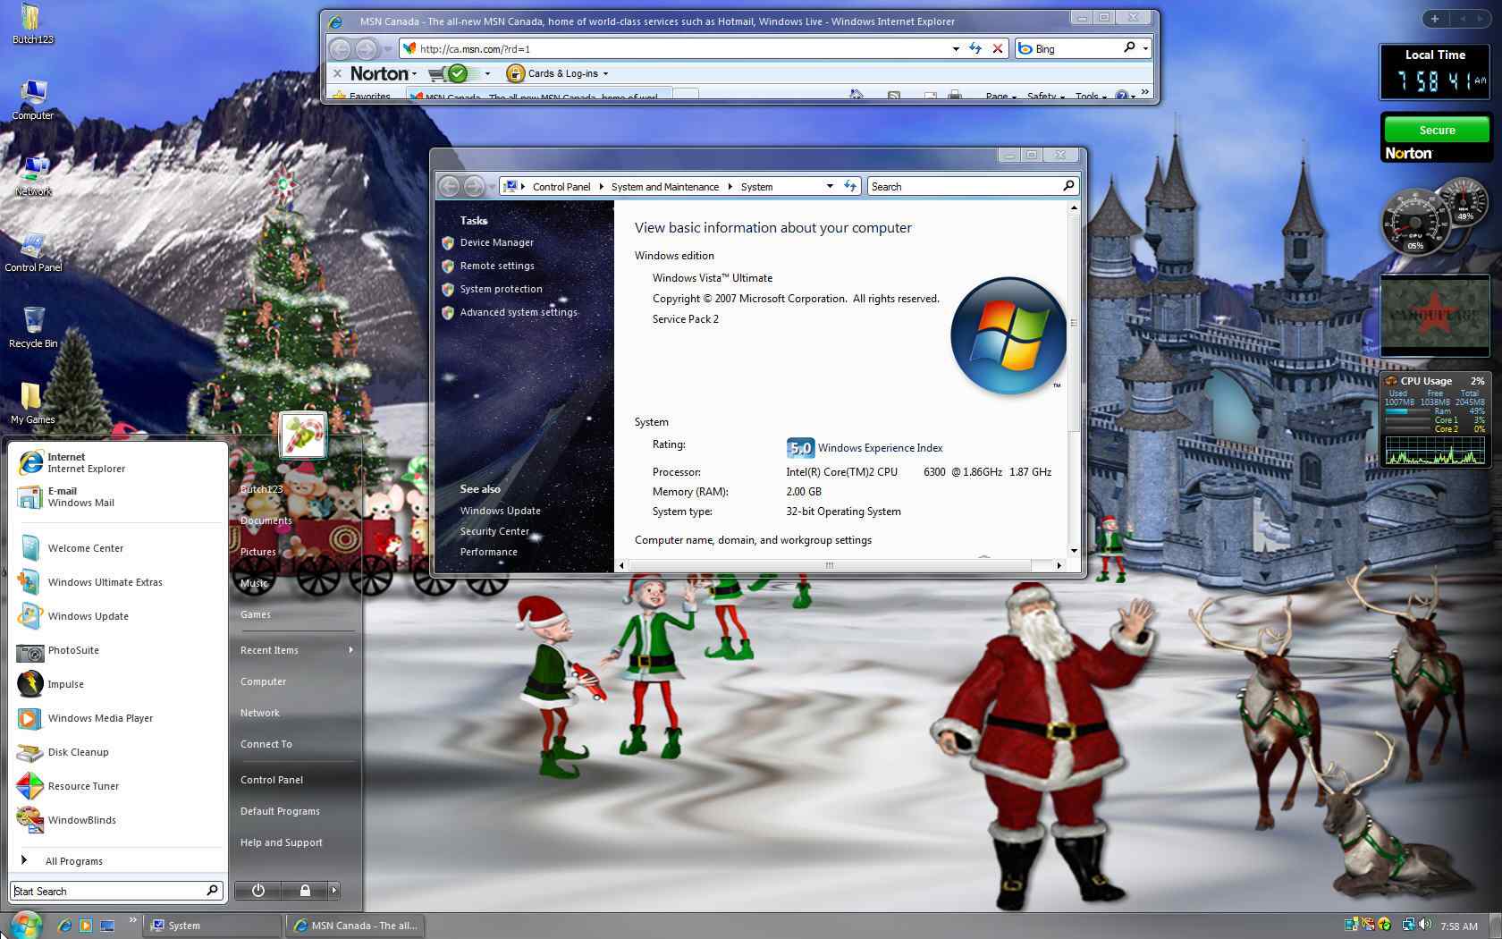Click System taskbar button
Screen dimensions: 1502x939
click(213, 926)
